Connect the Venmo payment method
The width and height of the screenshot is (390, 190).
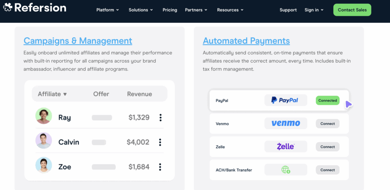tap(328, 123)
